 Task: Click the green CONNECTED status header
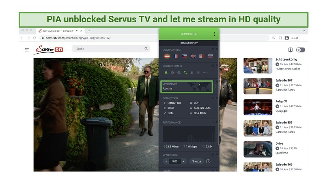click(189, 34)
